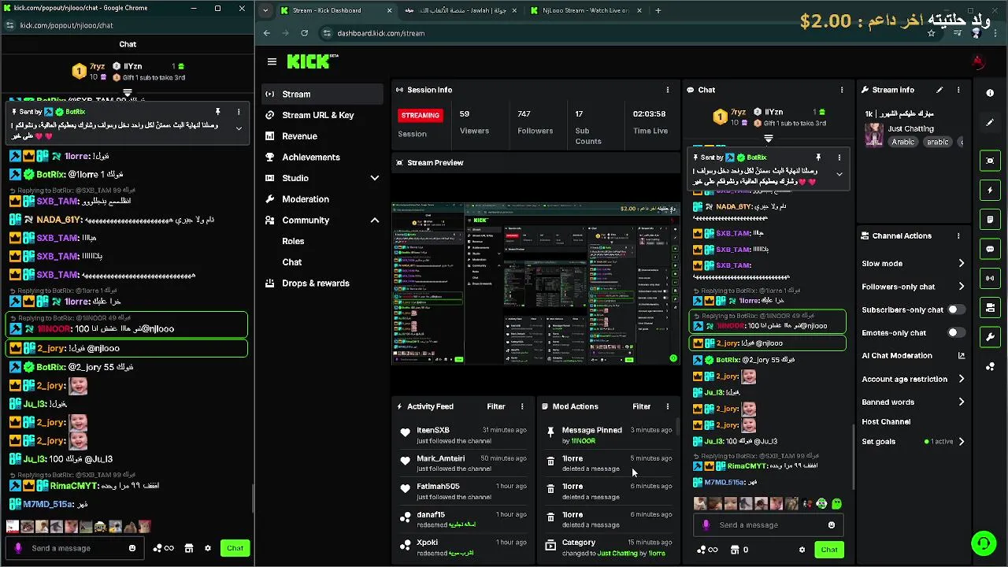Expand Slow mode settings
This screenshot has height=567, width=1008.
click(961, 264)
